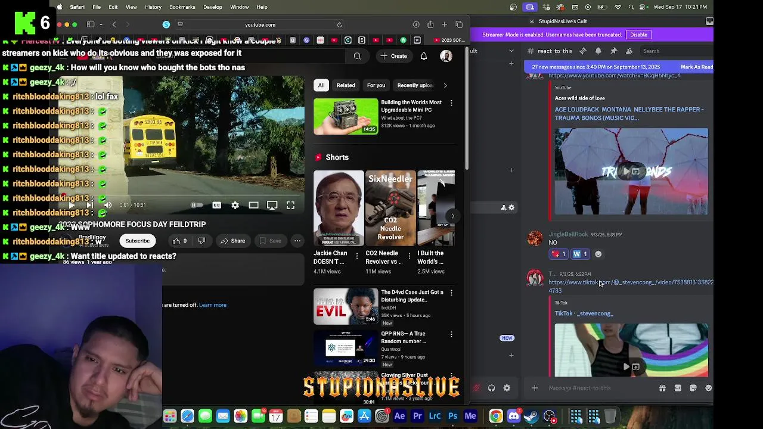Switch to theater mode in player
Screen dimensions: 763x429
pyautogui.click(x=253, y=205)
